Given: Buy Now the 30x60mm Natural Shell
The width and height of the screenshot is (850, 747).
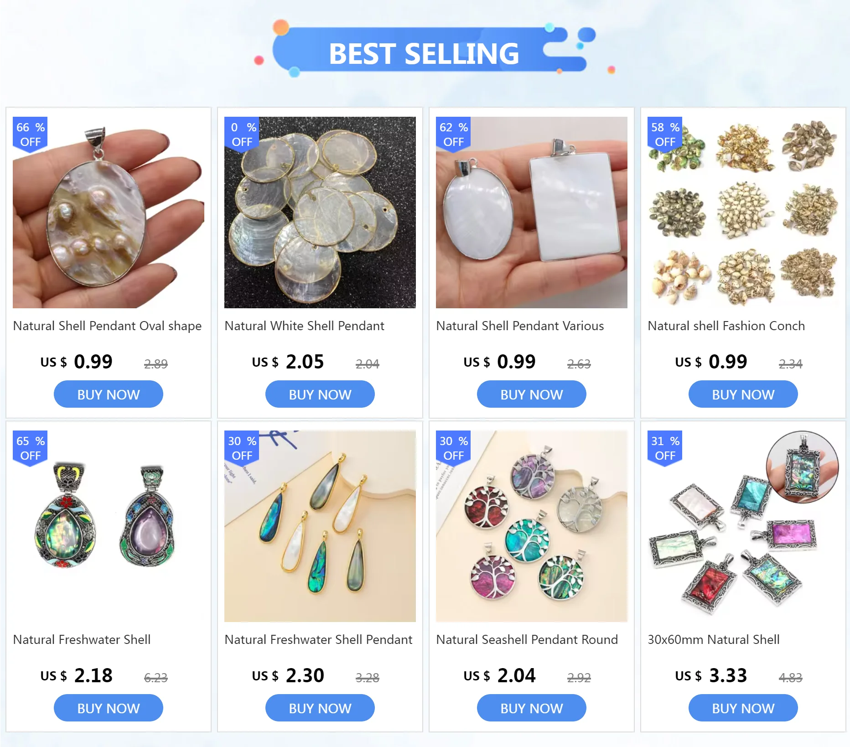Looking at the screenshot, I should tap(743, 708).
